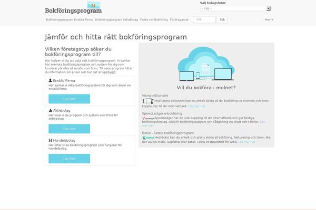This screenshot has height=210, width=316.
Task: Click the cloud and devices illustration
Action: point(206,64)
